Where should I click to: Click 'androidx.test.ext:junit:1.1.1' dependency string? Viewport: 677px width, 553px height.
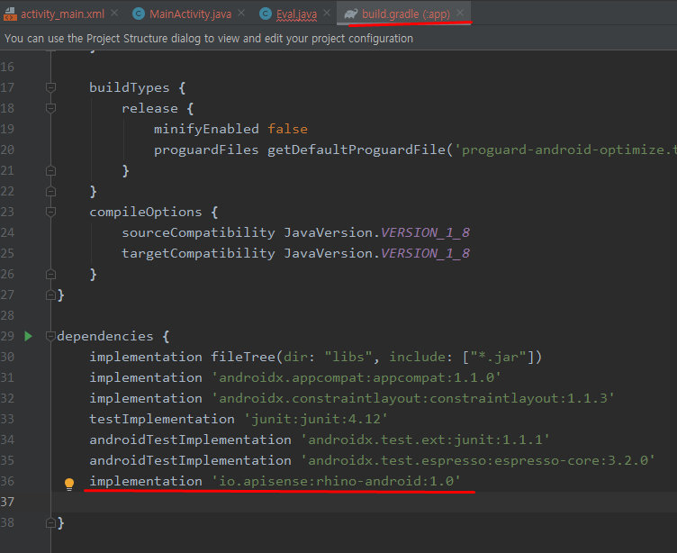(x=425, y=440)
